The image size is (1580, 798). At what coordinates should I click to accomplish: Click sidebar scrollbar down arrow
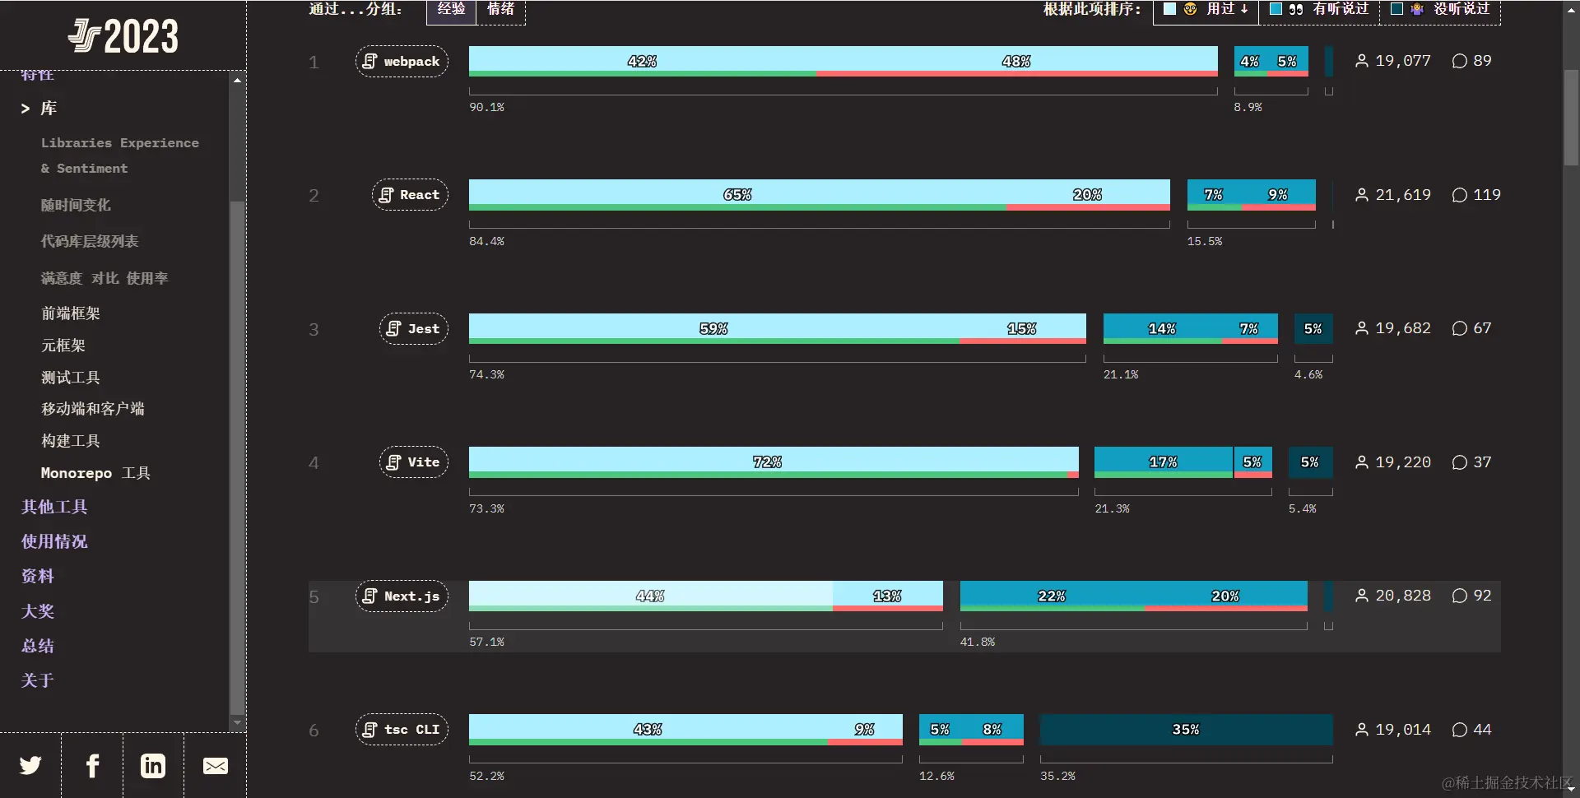point(237,723)
